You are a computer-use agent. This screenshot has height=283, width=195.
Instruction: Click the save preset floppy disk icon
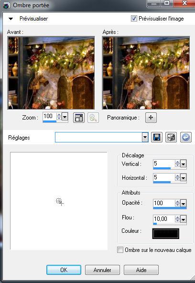[x=157, y=137]
